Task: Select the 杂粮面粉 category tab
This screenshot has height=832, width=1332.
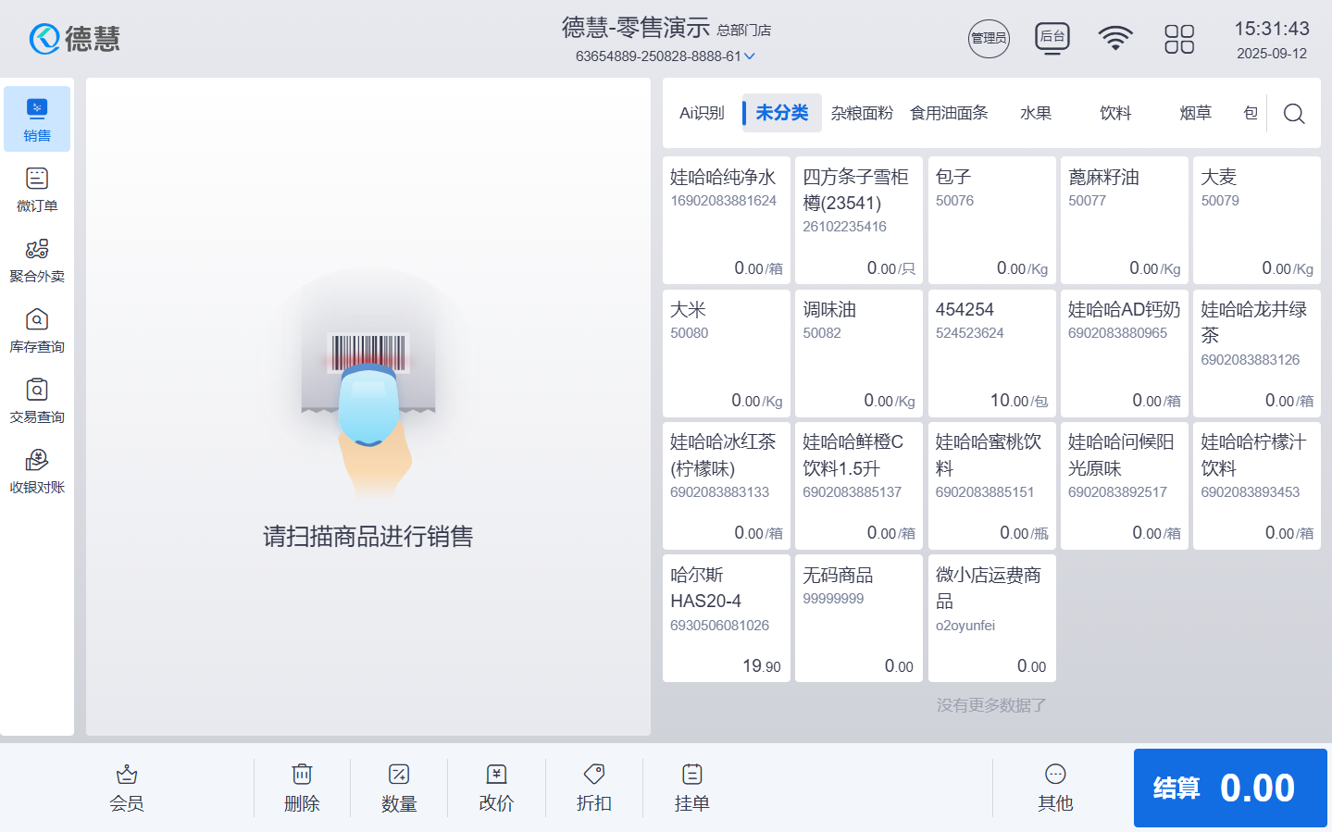Action: [x=862, y=113]
